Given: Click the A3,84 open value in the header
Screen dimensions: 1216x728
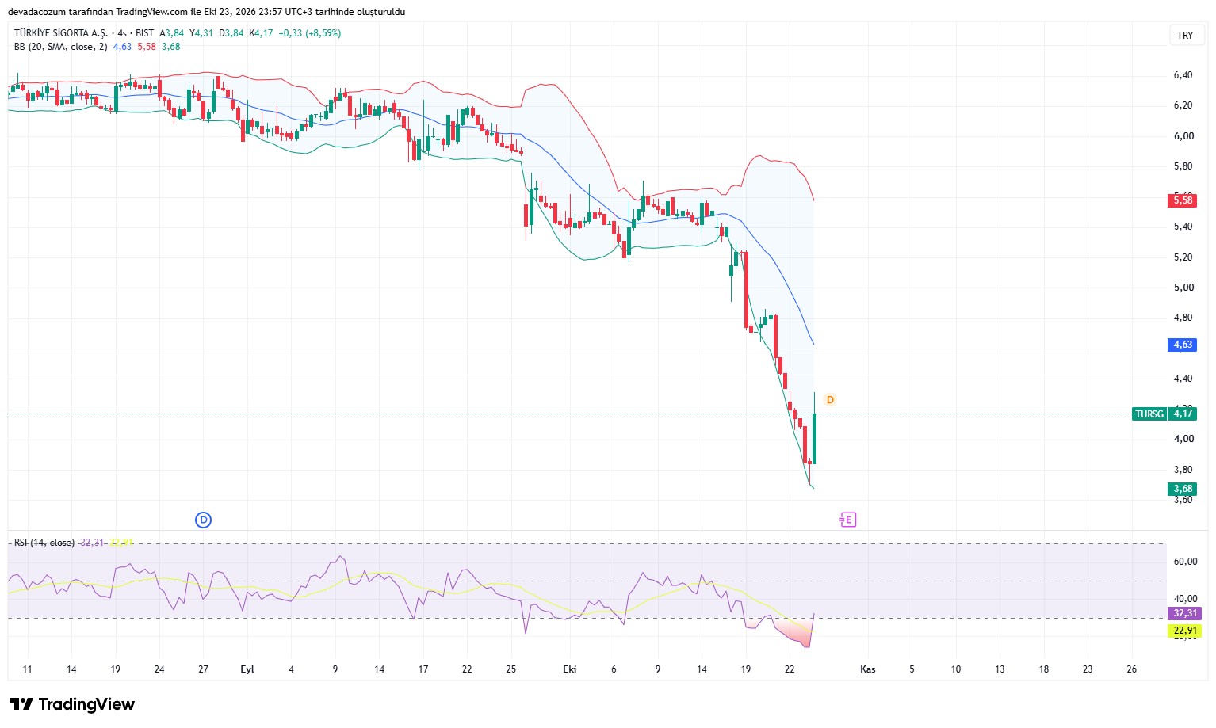Looking at the screenshot, I should click(172, 33).
